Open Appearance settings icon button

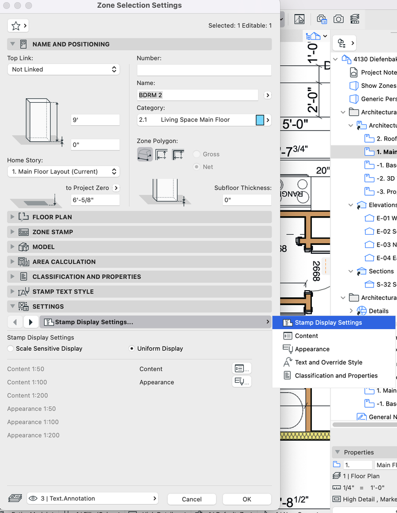(242, 382)
